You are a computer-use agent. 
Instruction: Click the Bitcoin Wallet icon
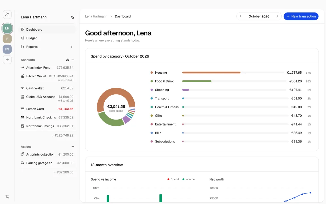point(23,76)
